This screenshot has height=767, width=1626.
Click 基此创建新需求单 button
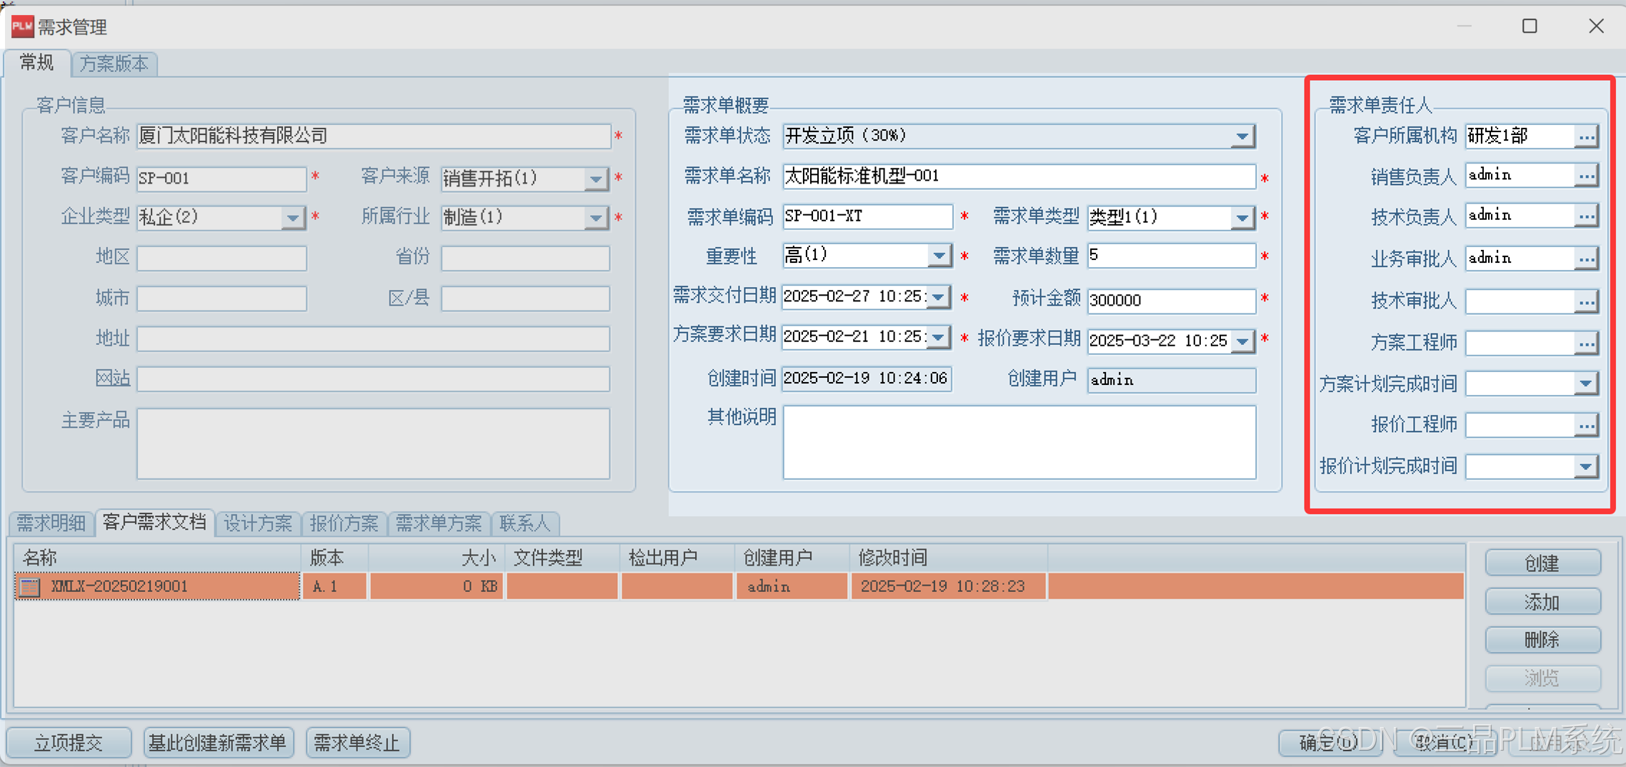click(x=217, y=743)
